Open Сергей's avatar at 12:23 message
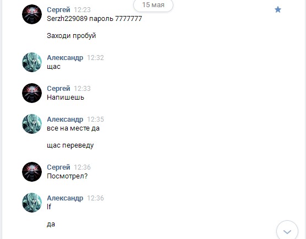The width and height of the screenshot is (306, 239). coord(32,14)
